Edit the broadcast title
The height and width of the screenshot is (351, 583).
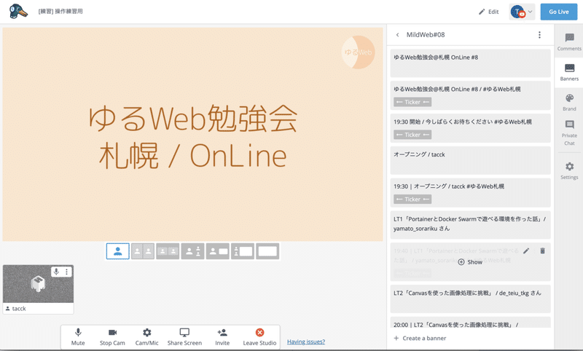tap(488, 12)
